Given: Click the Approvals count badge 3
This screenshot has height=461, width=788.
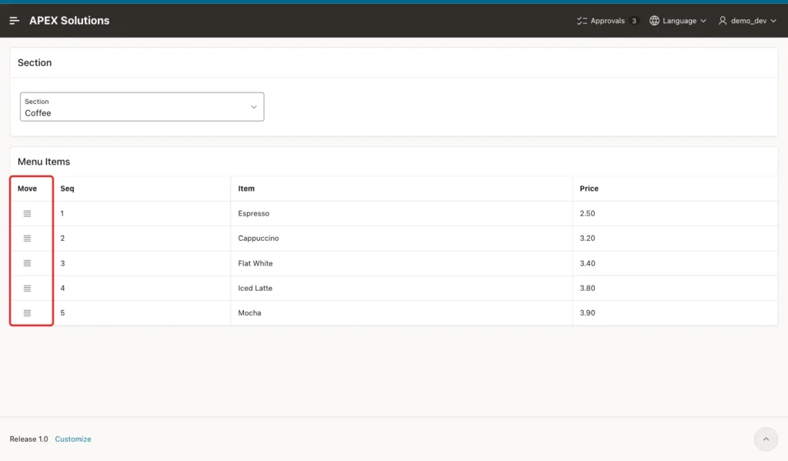Looking at the screenshot, I should coord(634,21).
